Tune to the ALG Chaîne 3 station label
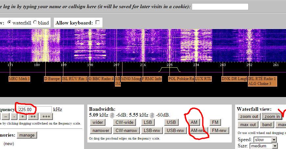Image resolution: width=286 pixels, height=149 pixels. pos(260,84)
